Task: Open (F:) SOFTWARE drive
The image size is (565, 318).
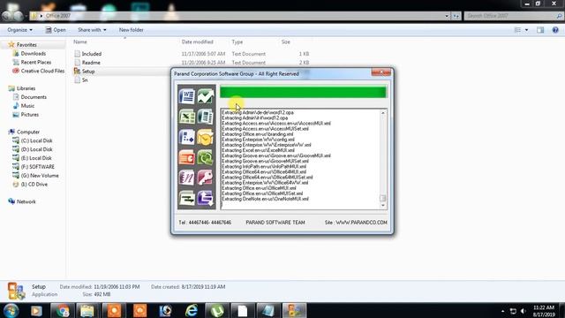Action: tap(34, 167)
